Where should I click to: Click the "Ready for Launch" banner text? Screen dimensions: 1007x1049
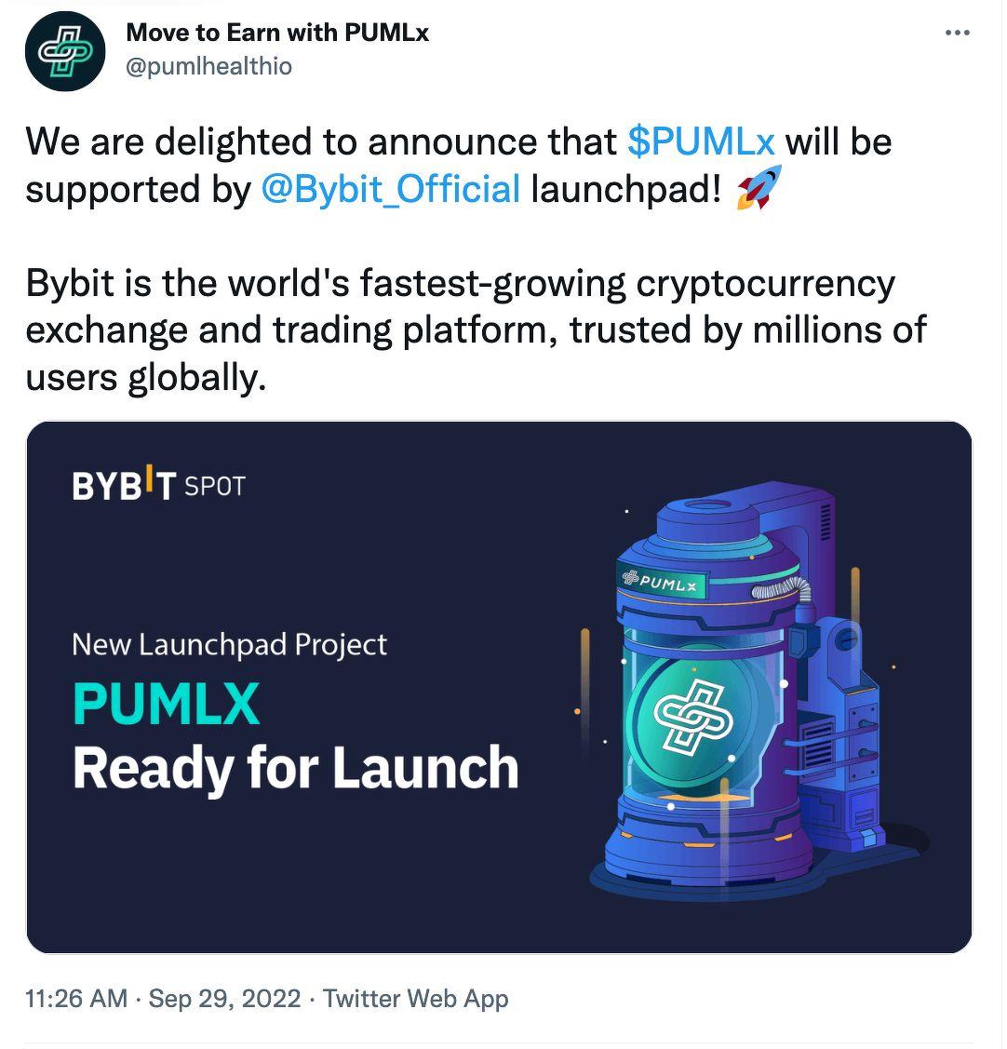click(295, 768)
